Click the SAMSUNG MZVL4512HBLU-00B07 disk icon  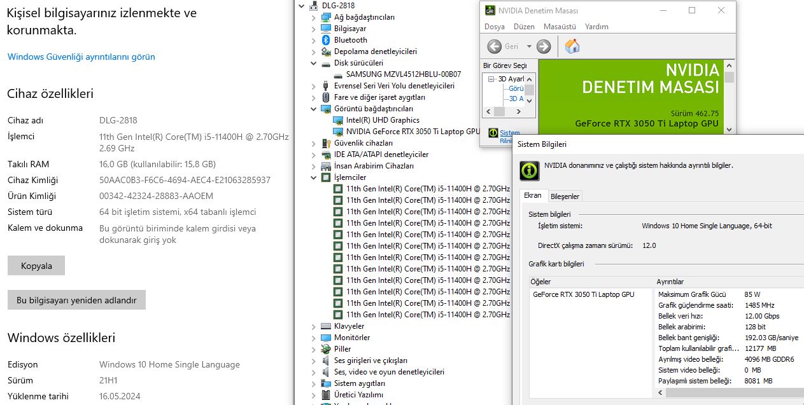coord(338,74)
